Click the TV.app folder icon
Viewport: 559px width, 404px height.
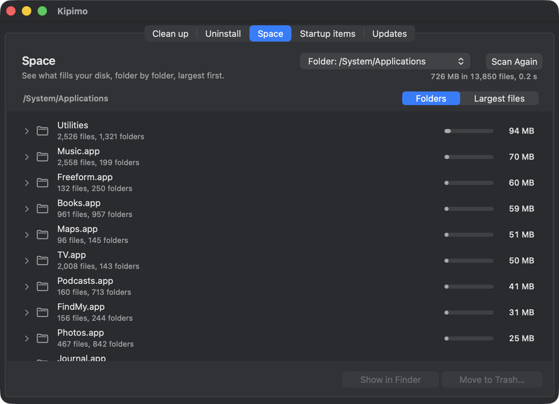[x=42, y=261]
